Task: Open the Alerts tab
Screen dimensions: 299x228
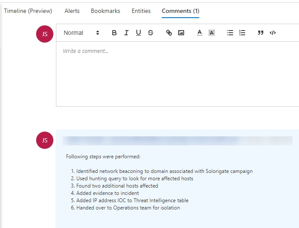Action: 72,11
